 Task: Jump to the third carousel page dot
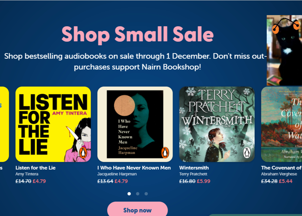[x=146, y=194]
